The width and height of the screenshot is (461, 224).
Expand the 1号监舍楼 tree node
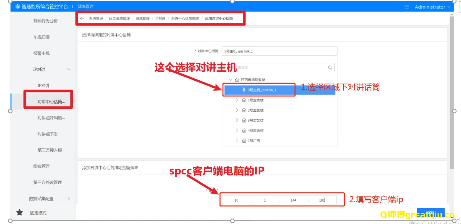pos(237,100)
